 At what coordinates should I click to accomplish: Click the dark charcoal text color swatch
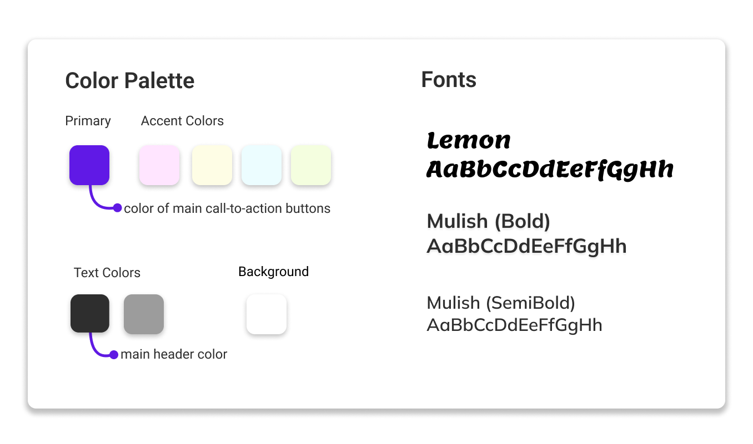point(90,314)
